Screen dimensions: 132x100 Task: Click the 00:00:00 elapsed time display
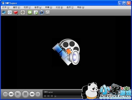pyautogui.click(x=48, y=96)
